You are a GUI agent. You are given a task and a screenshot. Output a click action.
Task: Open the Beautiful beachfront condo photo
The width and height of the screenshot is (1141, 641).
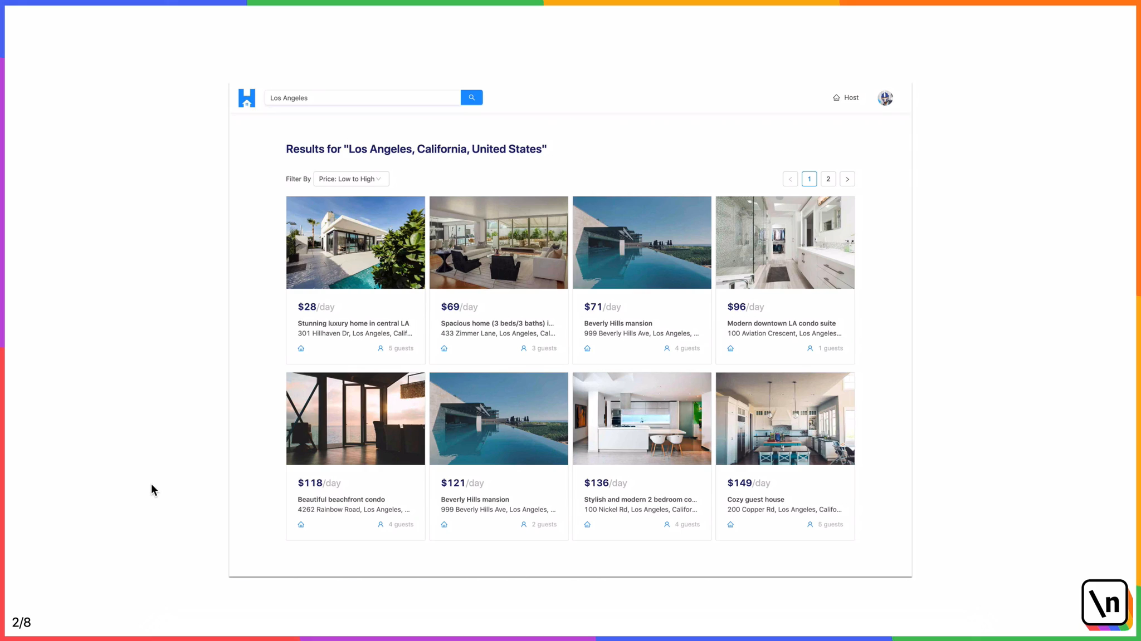[x=355, y=418]
